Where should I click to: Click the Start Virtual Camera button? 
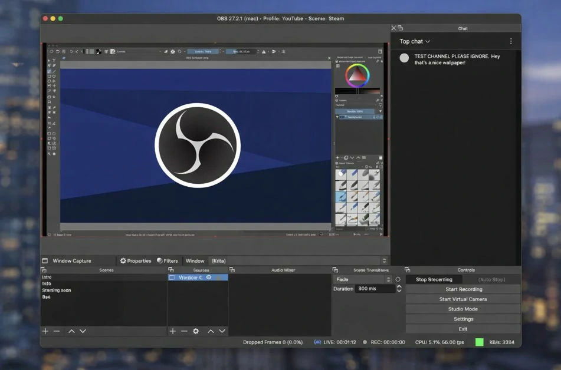(x=462, y=299)
